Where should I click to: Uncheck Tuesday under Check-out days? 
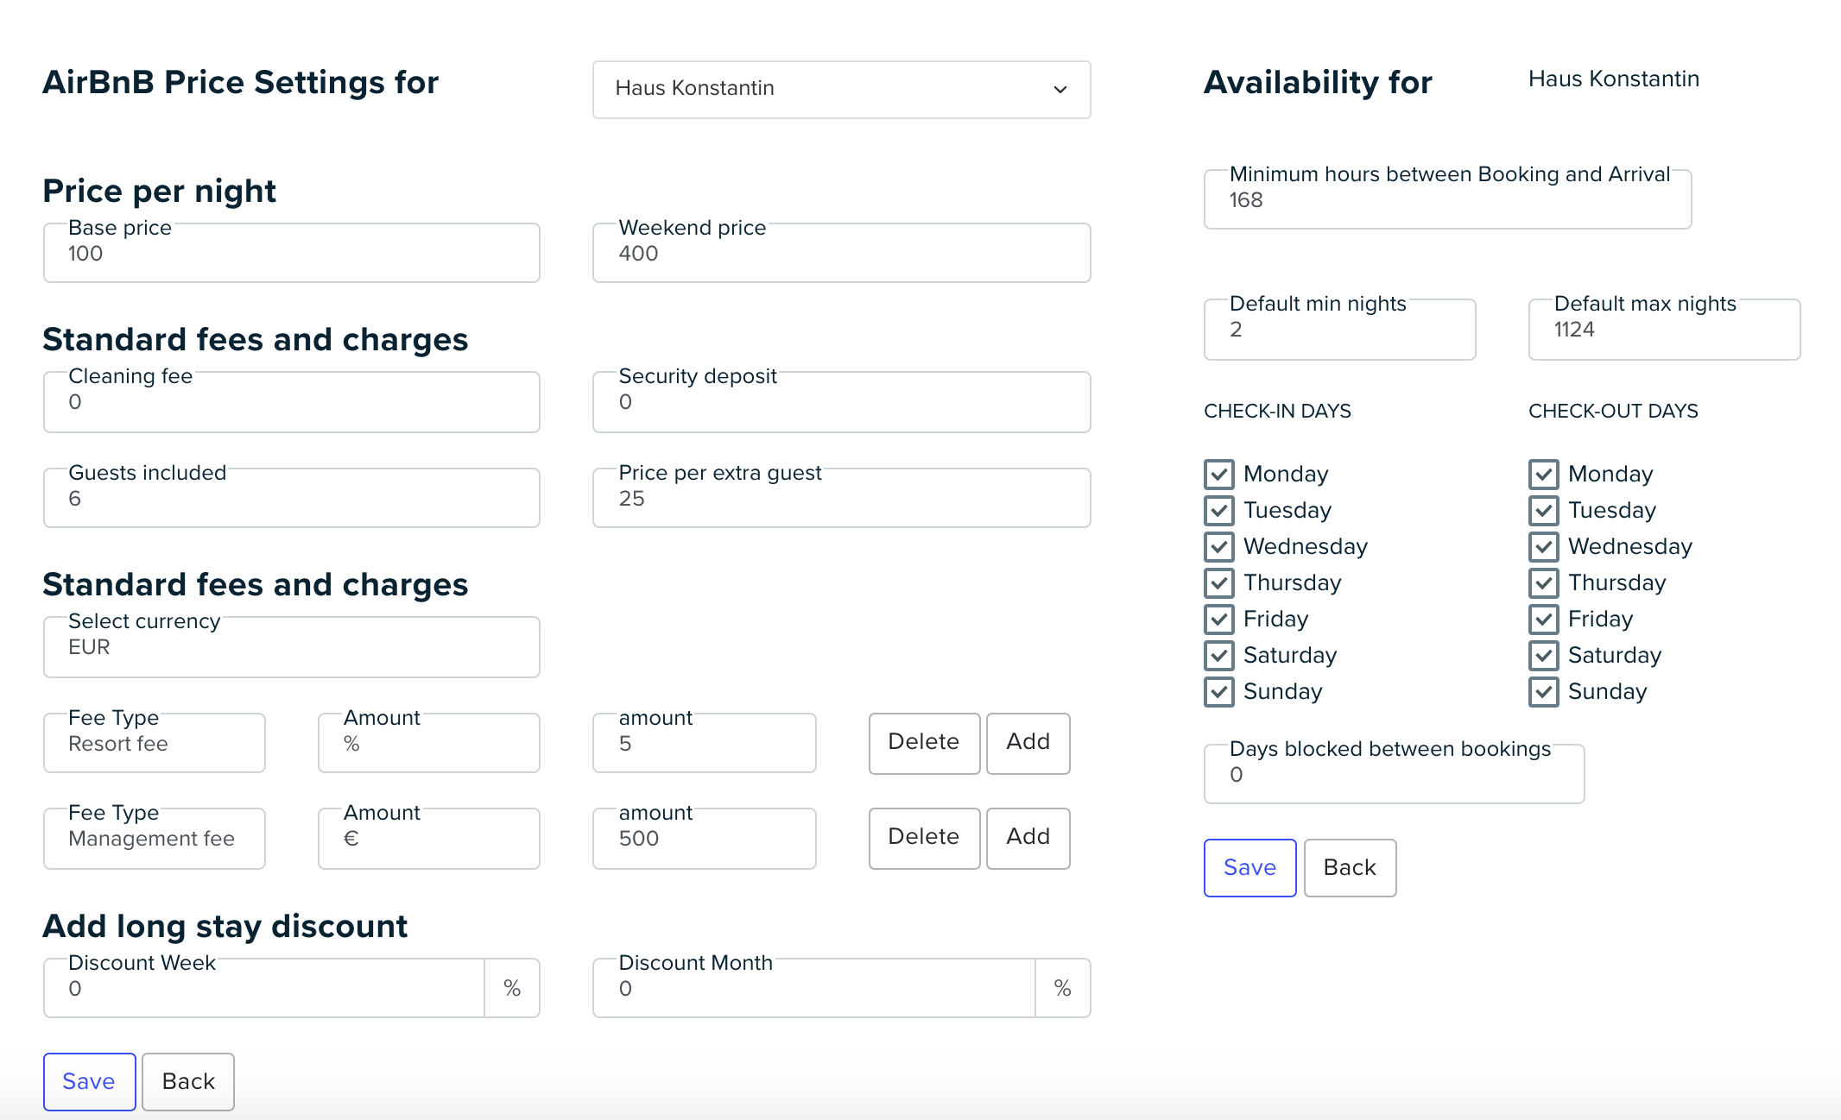pyautogui.click(x=1544, y=510)
